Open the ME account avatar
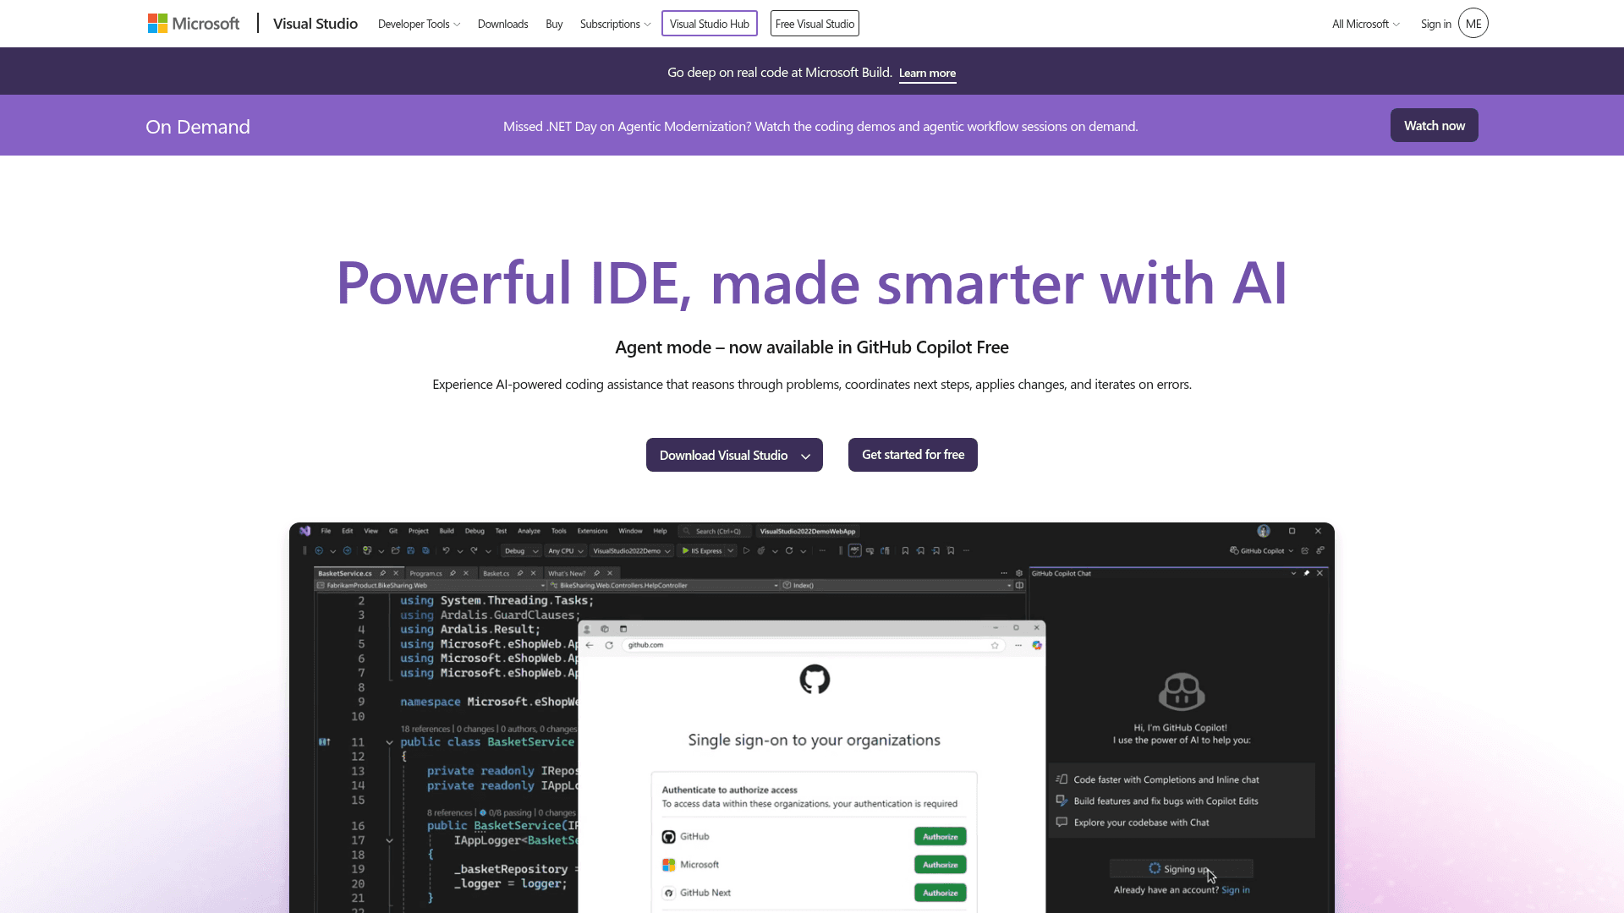1624x913 pixels. coord(1473,24)
